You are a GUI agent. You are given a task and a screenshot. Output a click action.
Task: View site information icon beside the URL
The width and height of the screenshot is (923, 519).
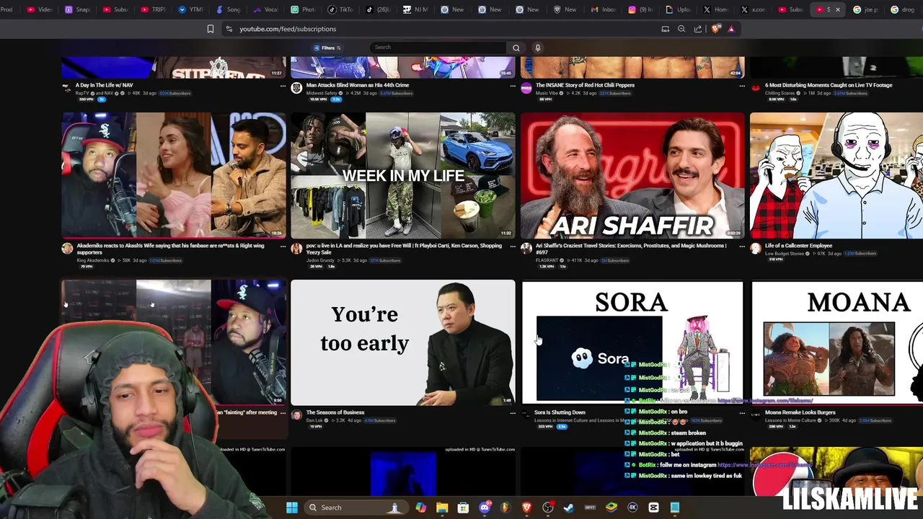pos(229,29)
